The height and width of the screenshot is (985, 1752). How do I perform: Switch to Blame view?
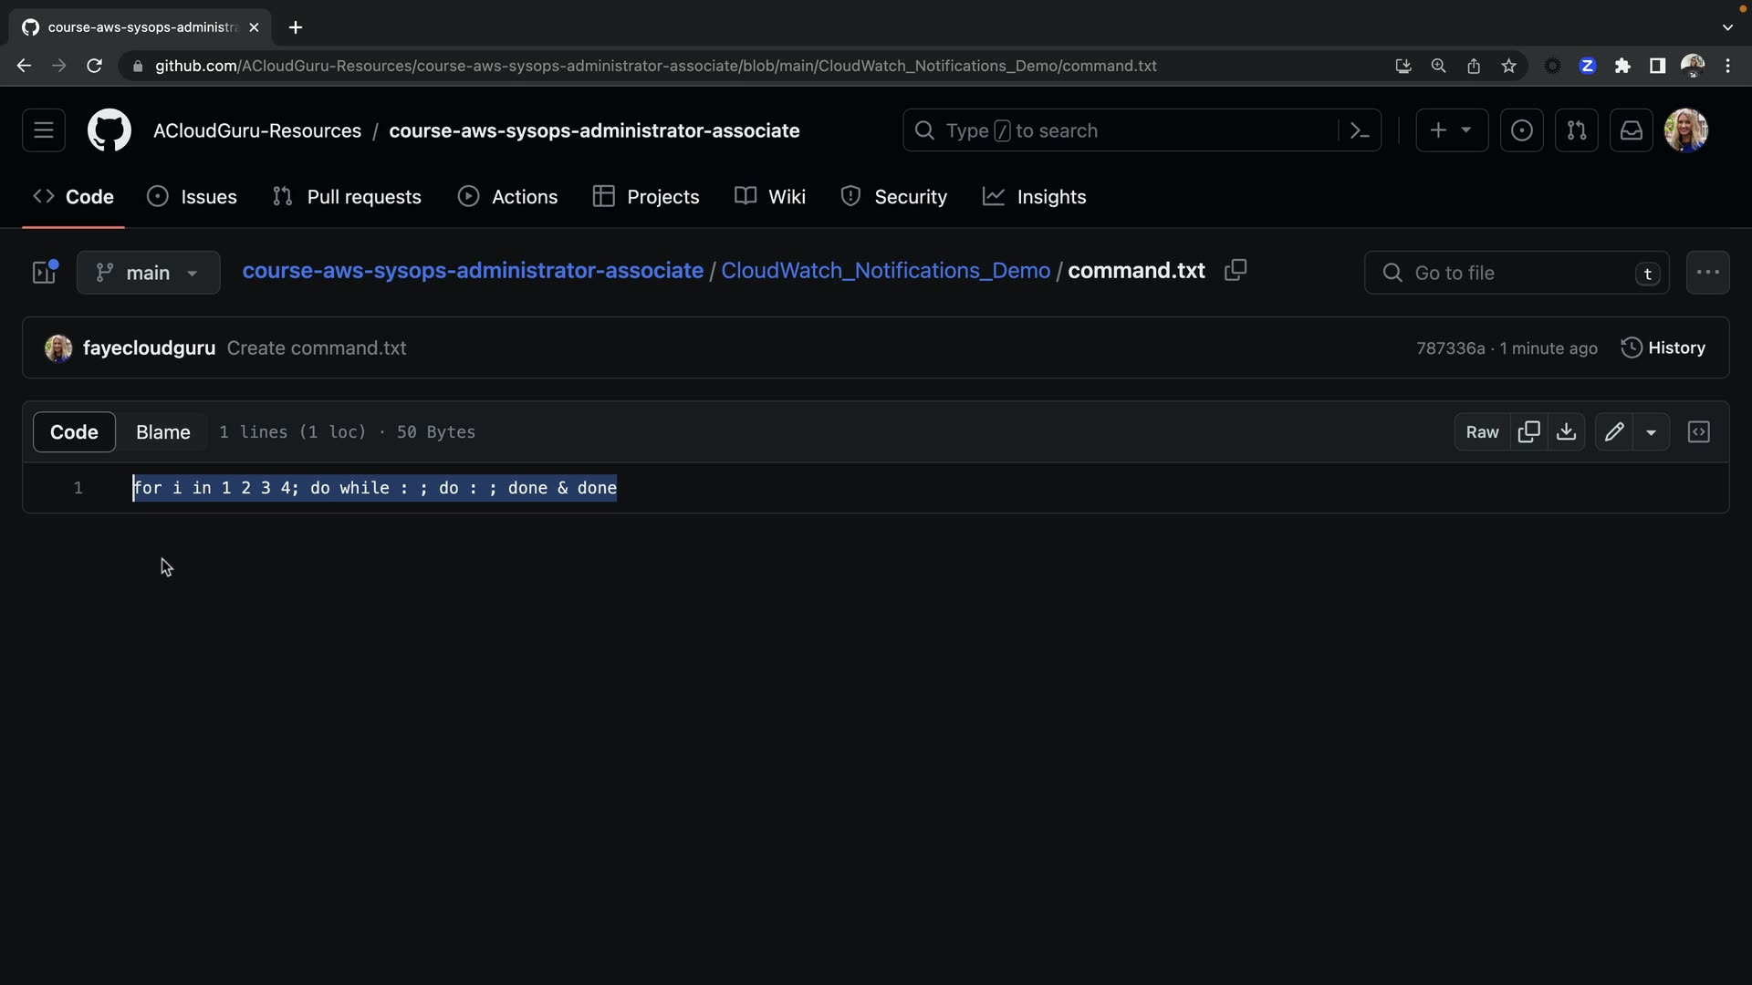click(163, 432)
